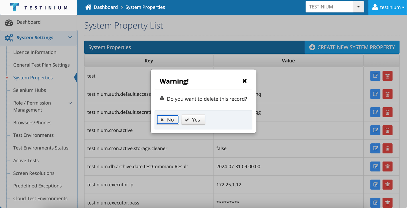The height and width of the screenshot is (208, 407).
Task: Open General Test Plan Settings
Action: click(42, 65)
